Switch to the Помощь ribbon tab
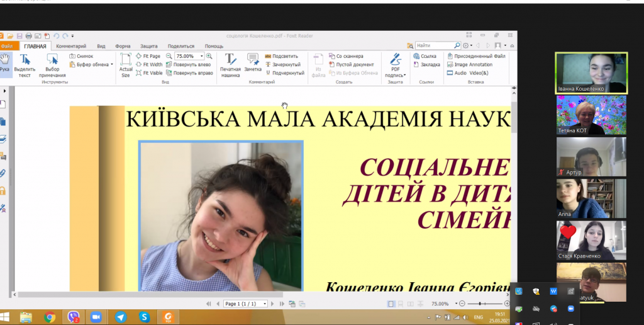The image size is (644, 325). click(214, 47)
